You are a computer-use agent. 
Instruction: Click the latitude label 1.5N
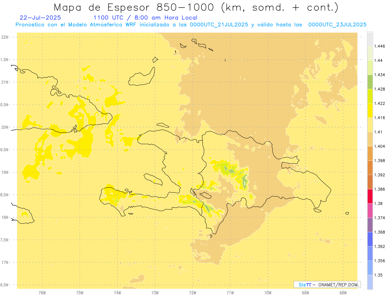4,60
